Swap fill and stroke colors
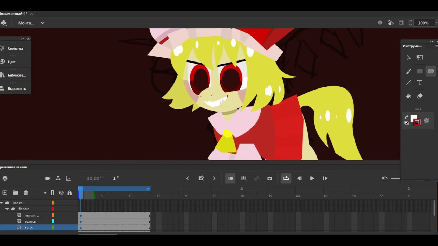 coord(407,118)
